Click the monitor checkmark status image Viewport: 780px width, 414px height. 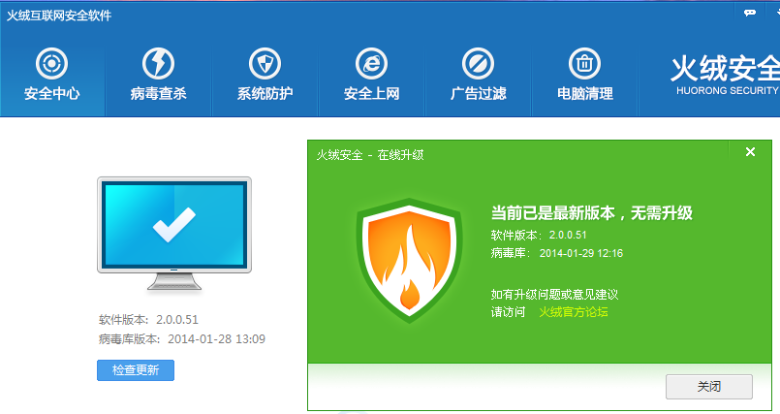point(173,231)
